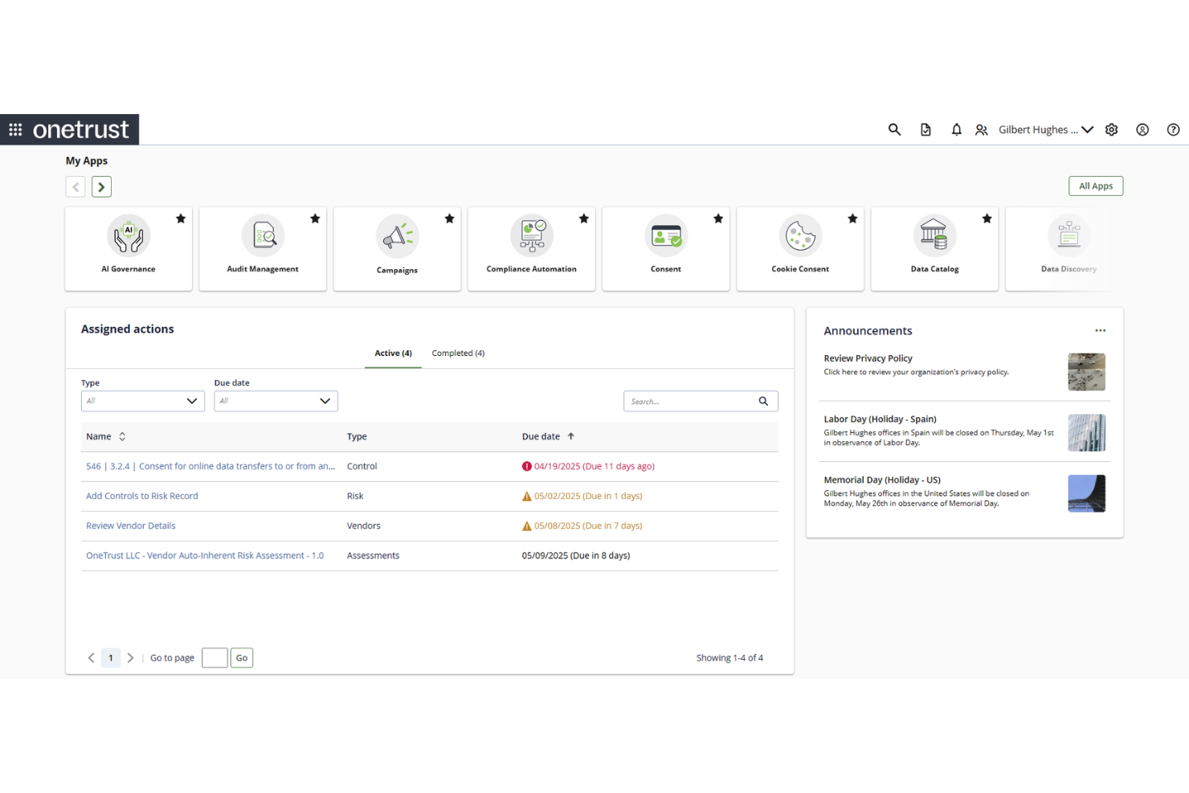Unfavorite the Consent app star
This screenshot has height=793, width=1189.
pyautogui.click(x=717, y=218)
